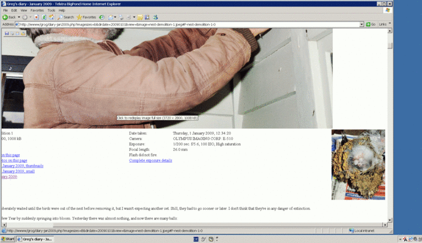Click the red A system tray icon
Image resolution: width=422 pixels, height=243 pixels.
pyautogui.click(x=405, y=239)
